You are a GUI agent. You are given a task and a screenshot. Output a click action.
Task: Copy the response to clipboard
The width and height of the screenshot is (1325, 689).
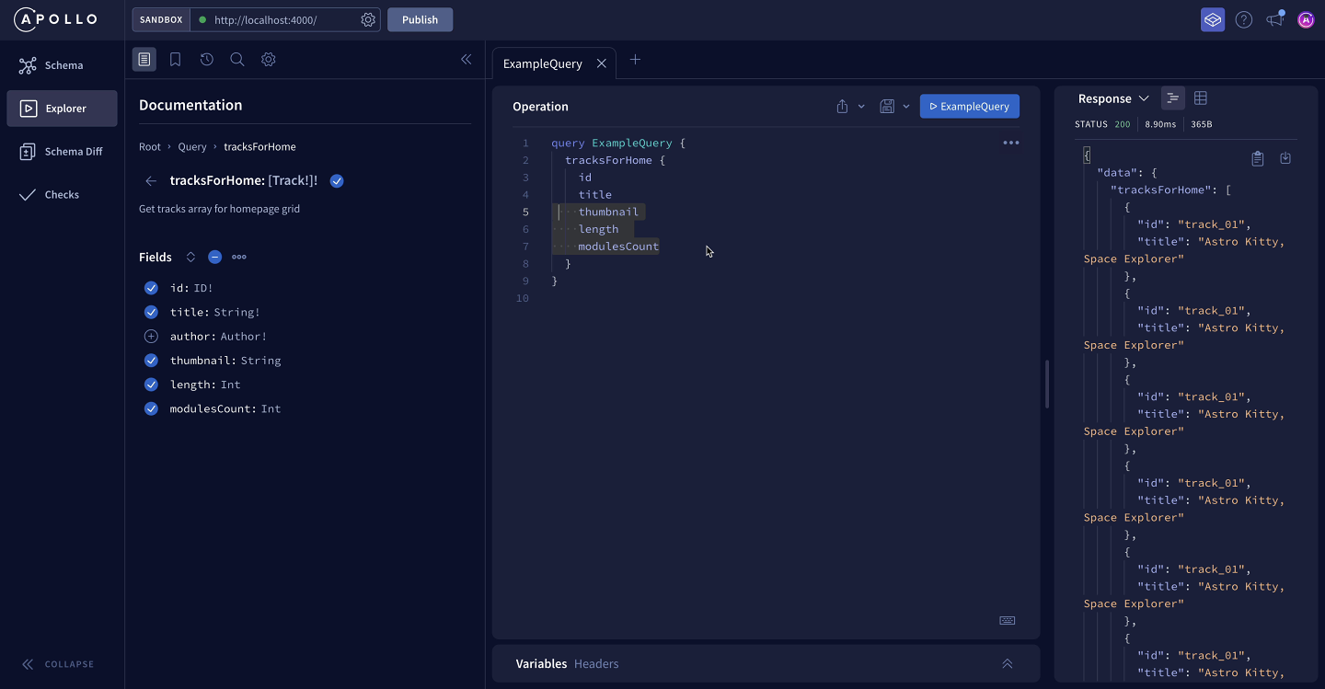tap(1258, 158)
